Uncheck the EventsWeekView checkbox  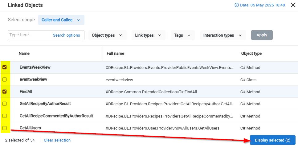5,67
